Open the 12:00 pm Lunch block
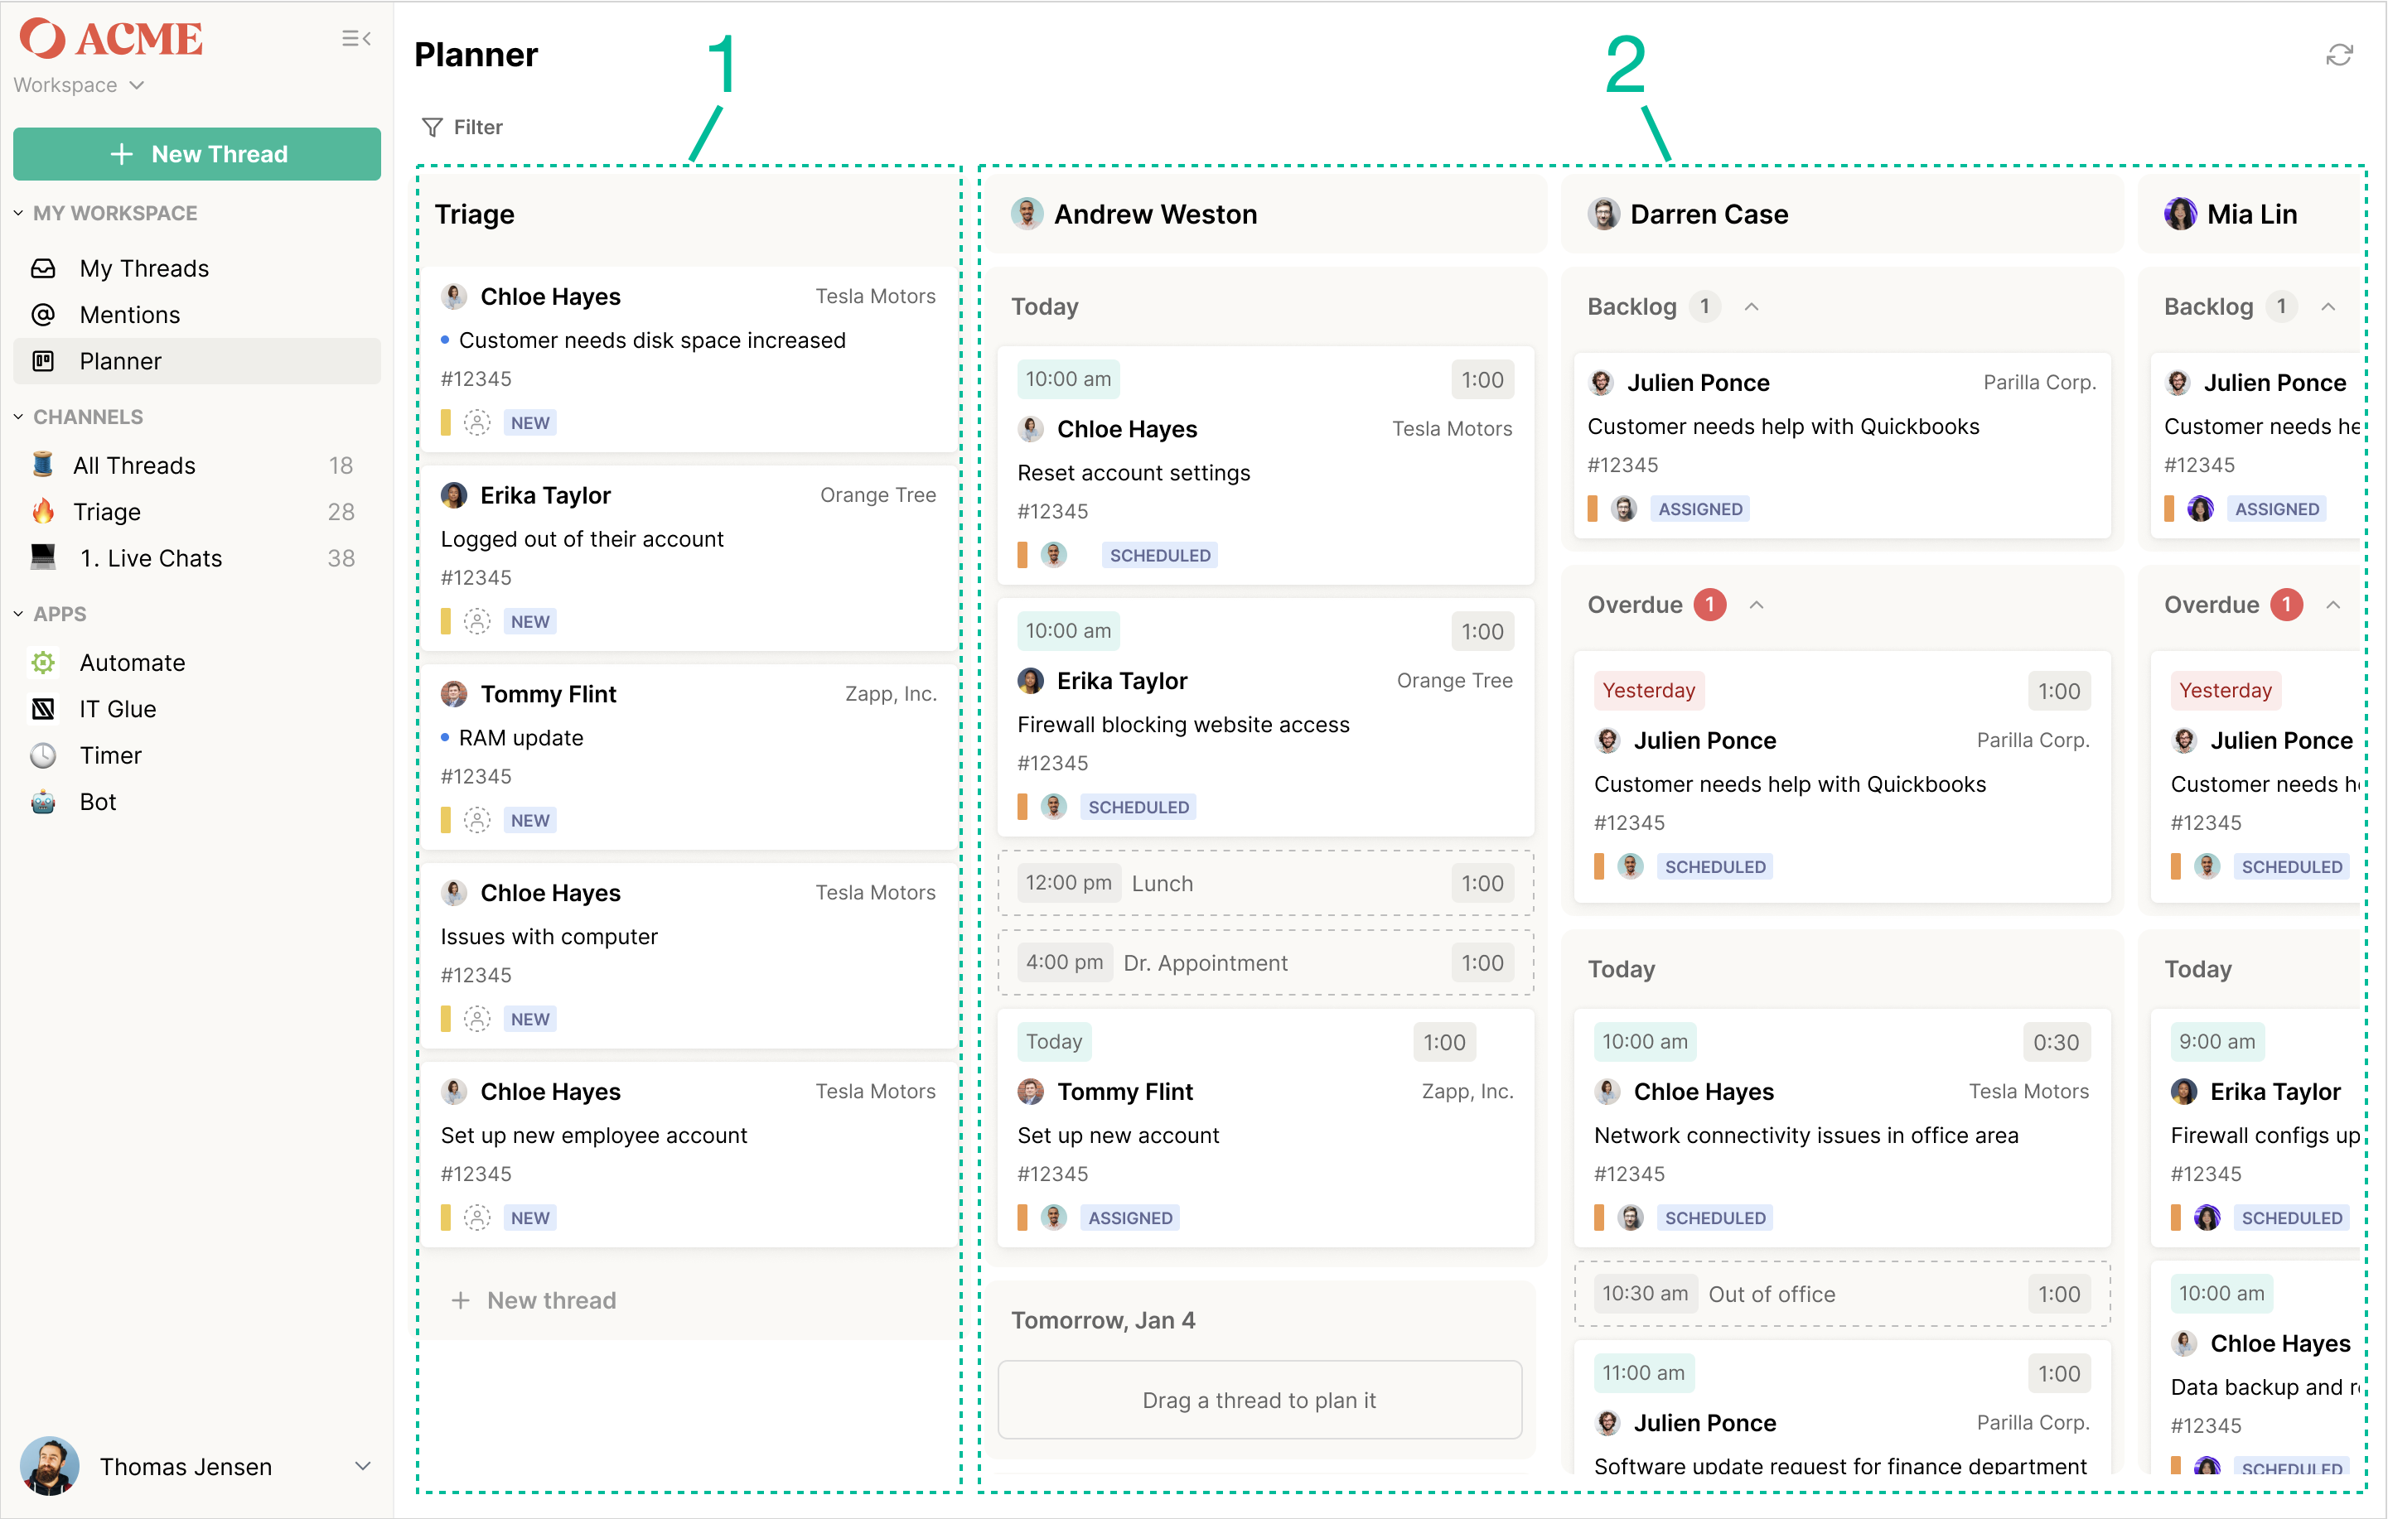 click(x=1266, y=884)
